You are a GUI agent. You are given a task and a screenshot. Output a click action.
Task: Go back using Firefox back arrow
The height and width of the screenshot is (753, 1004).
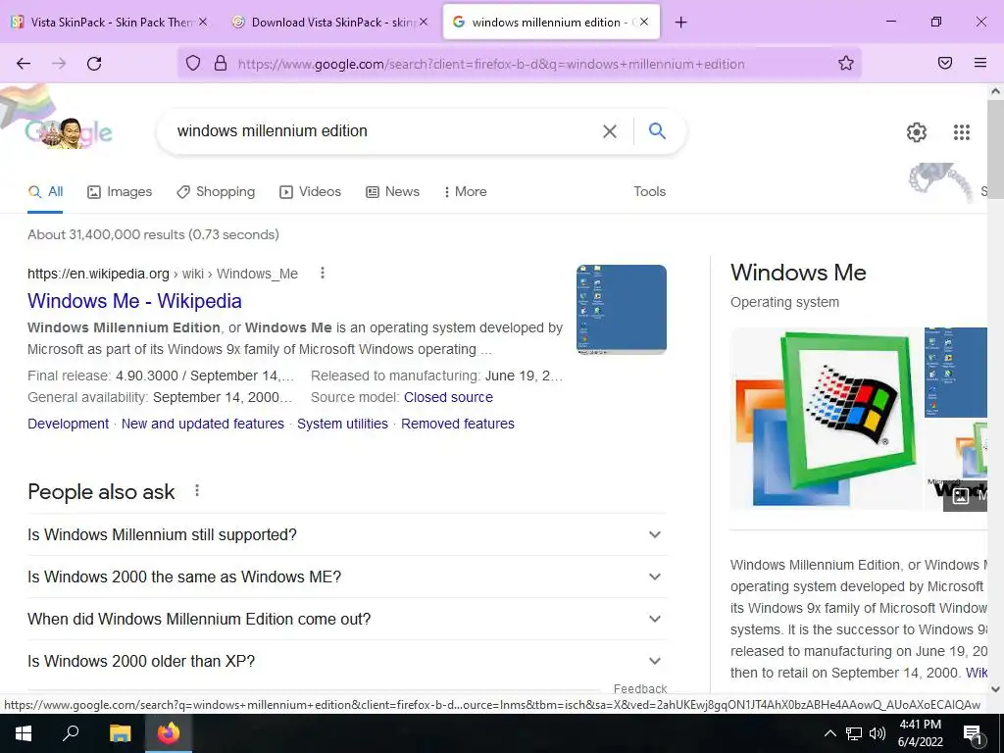24,64
